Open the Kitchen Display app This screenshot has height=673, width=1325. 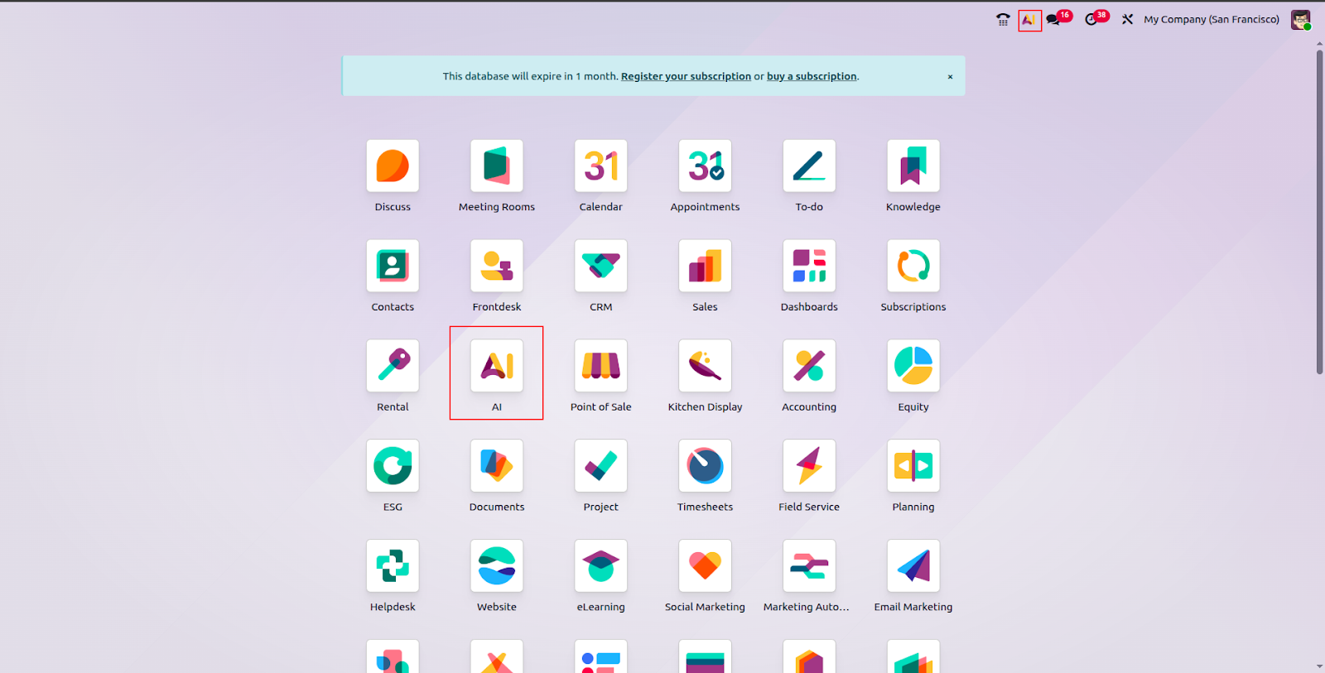pos(705,366)
